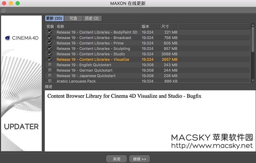The width and height of the screenshot is (256, 163).
Task: Check the Arabic Language Pack install box
Action: [x=50, y=81]
